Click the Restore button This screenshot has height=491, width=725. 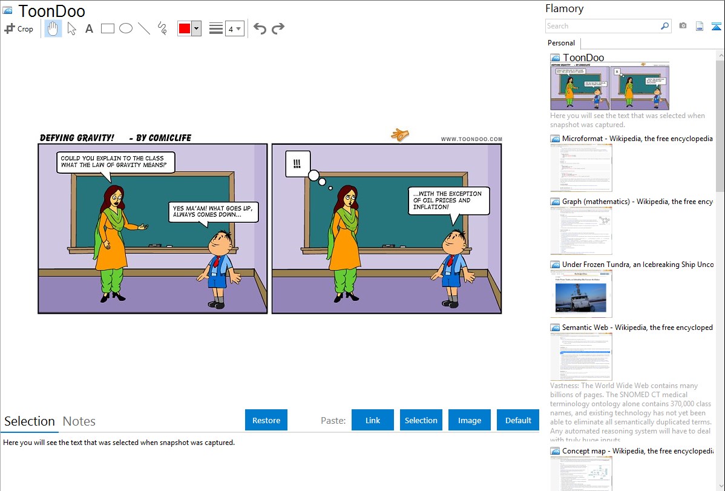coord(266,420)
